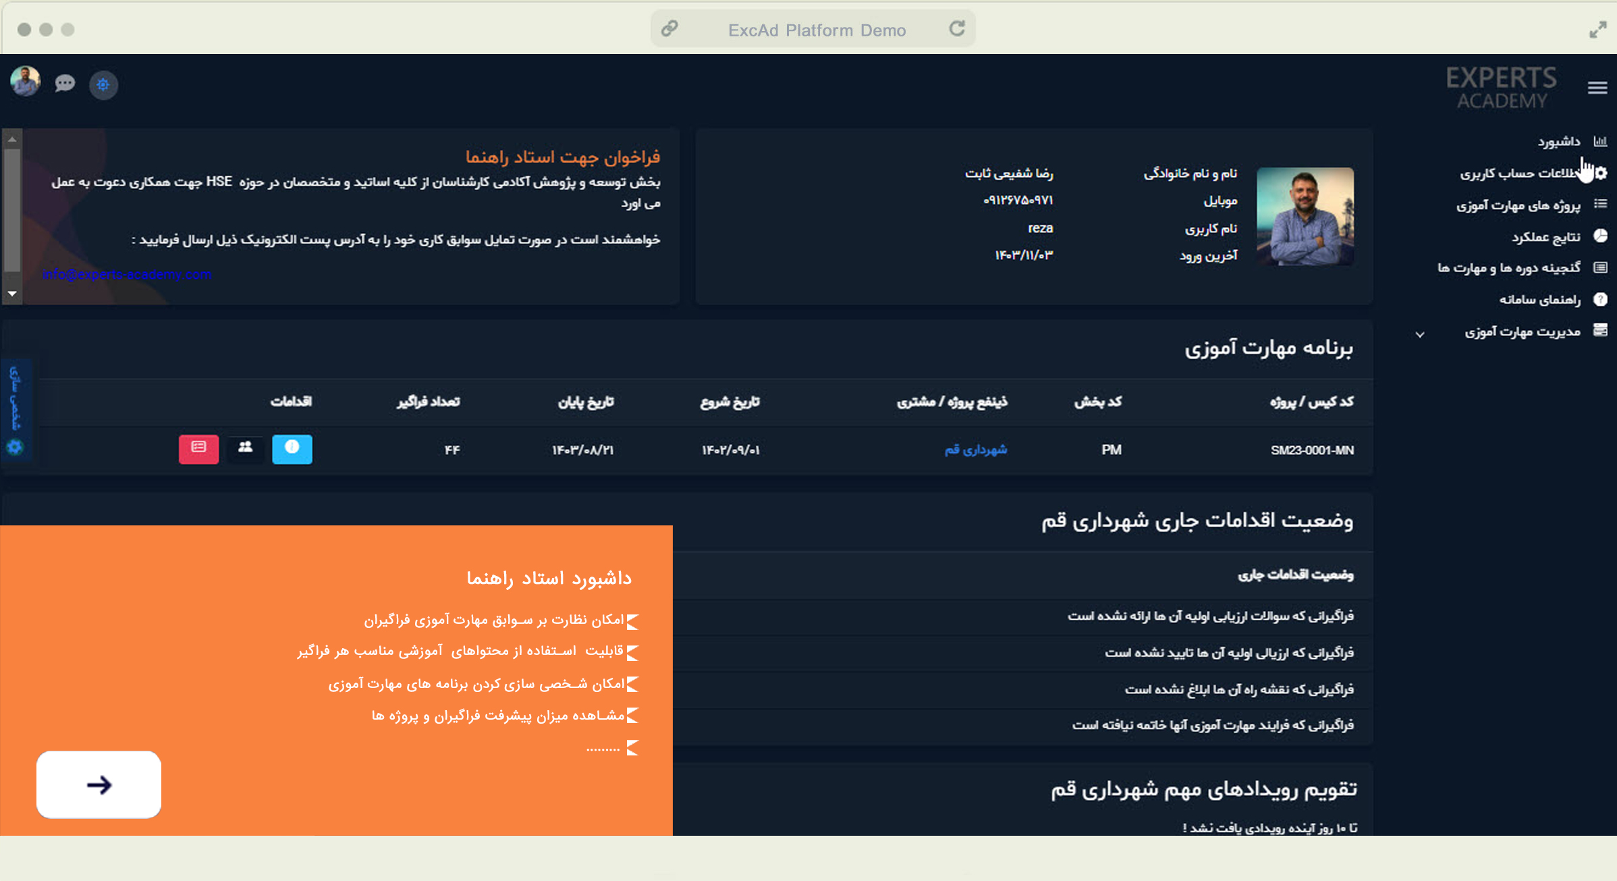Select داشبورد in the sidebar
This screenshot has height=881, width=1617.
click(1559, 142)
